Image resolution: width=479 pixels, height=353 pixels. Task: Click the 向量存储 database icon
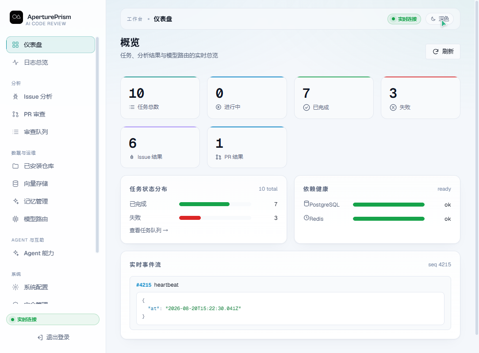15,184
